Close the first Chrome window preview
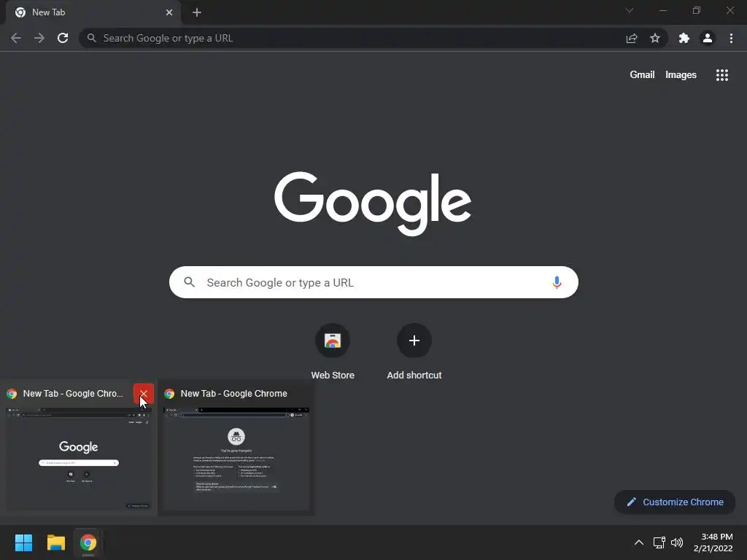 pyautogui.click(x=144, y=394)
